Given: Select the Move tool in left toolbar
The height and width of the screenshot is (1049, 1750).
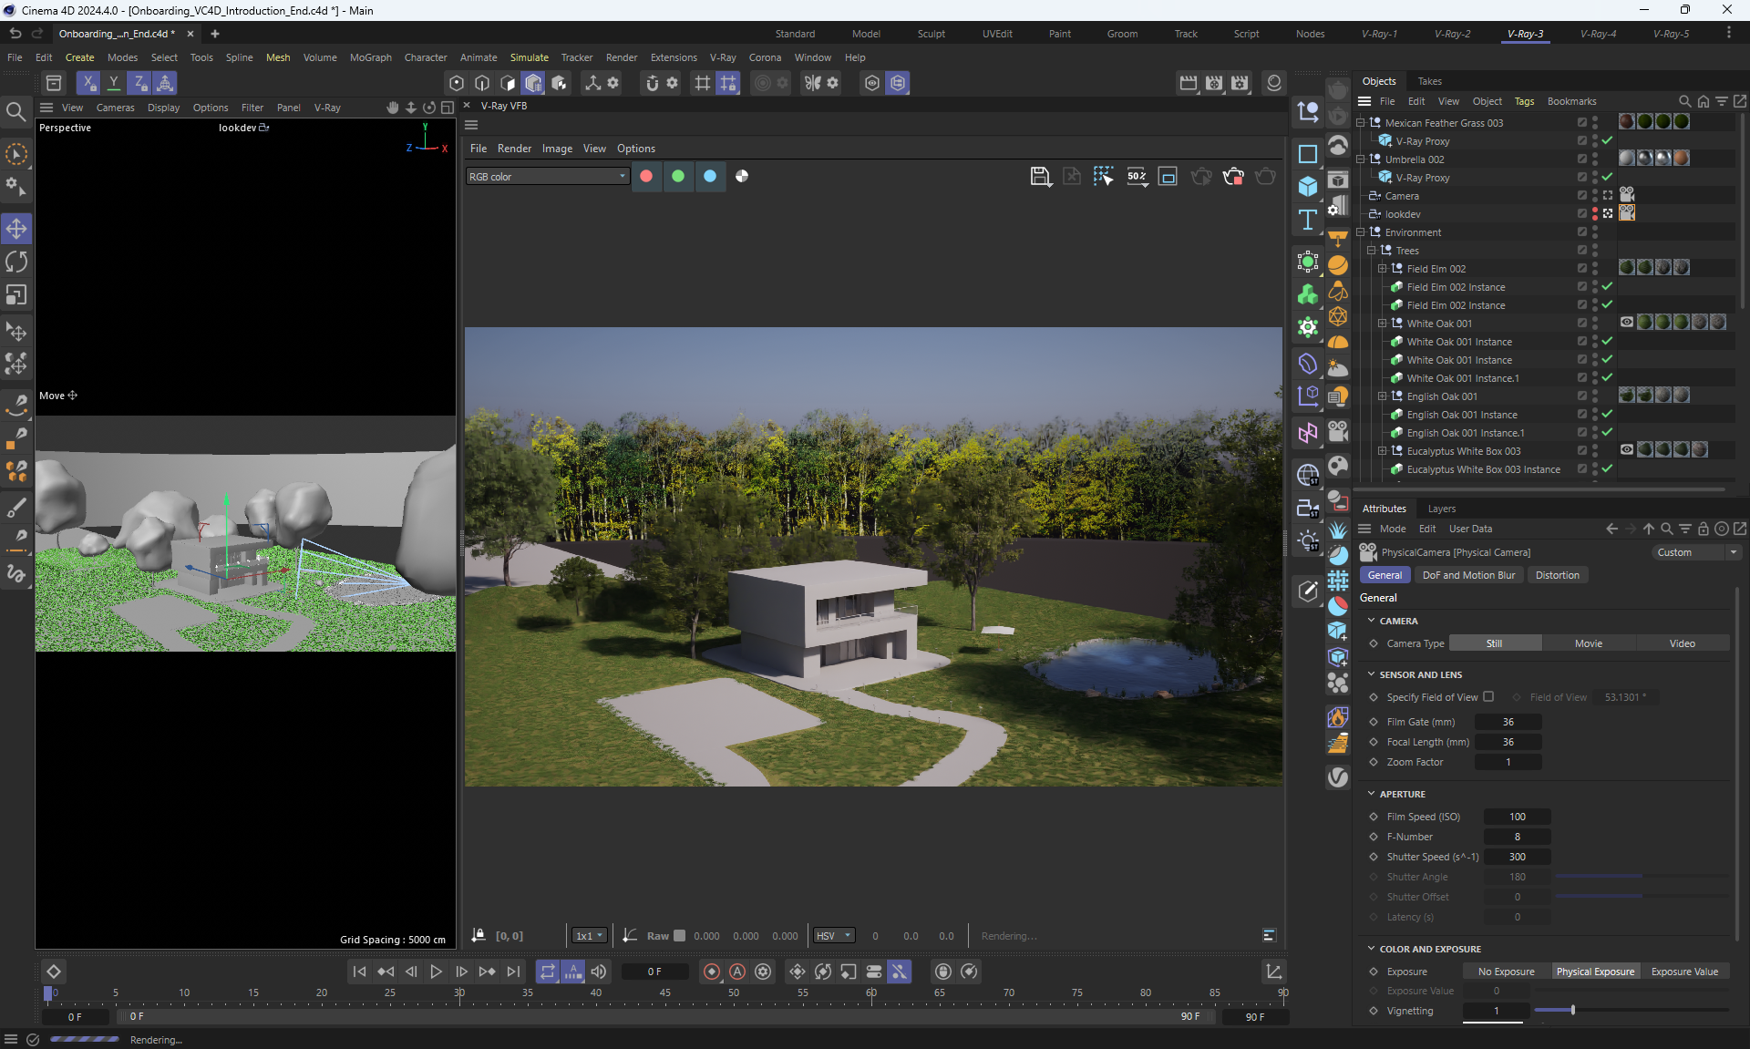Looking at the screenshot, I should point(16,229).
